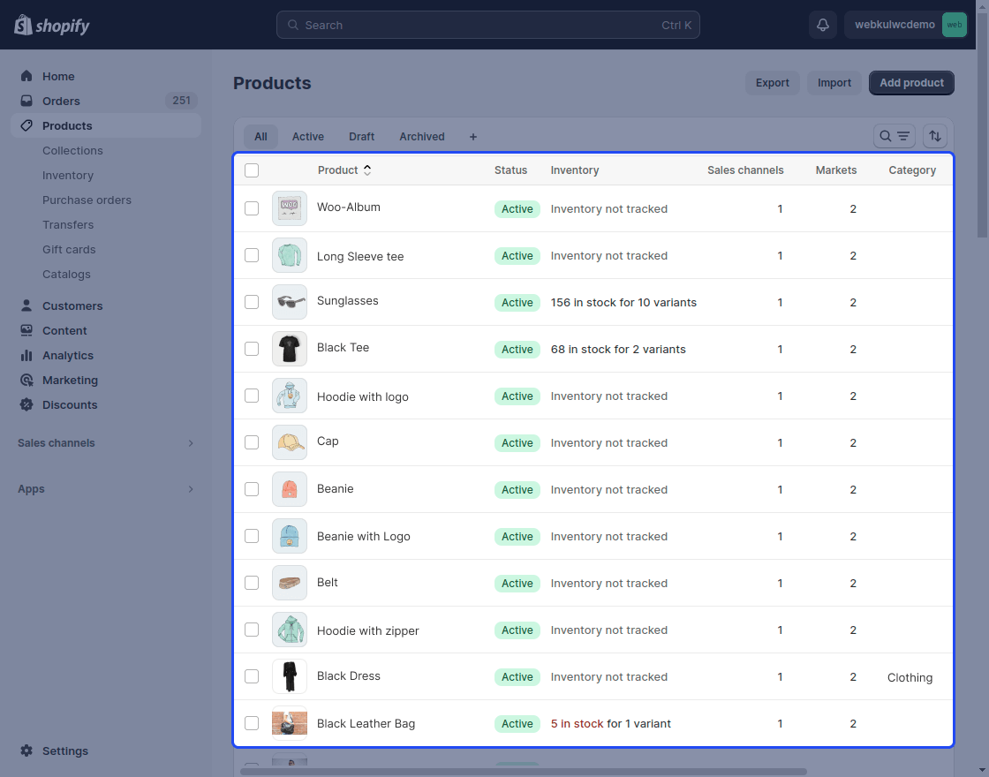Screen dimensions: 989x777
Task: Click the notification bell
Action: 822,25
